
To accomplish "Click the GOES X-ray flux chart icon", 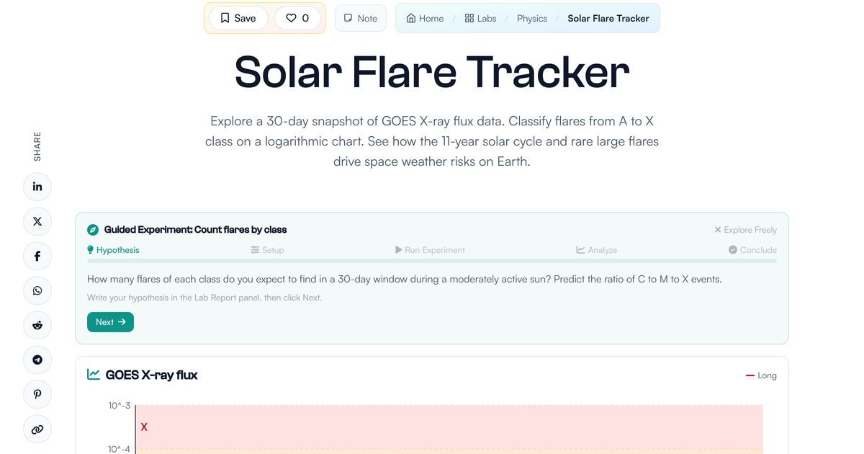I will (x=94, y=375).
